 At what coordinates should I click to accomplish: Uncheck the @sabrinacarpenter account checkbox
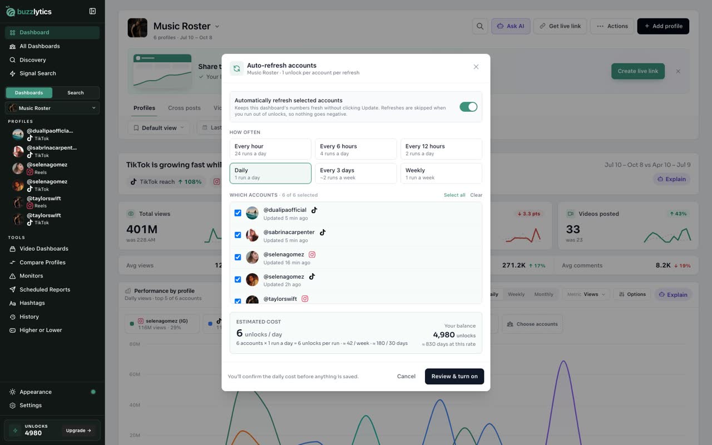click(238, 235)
